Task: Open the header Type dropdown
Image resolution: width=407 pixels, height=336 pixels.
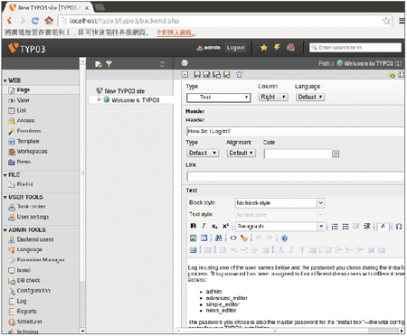Action: pos(203,153)
